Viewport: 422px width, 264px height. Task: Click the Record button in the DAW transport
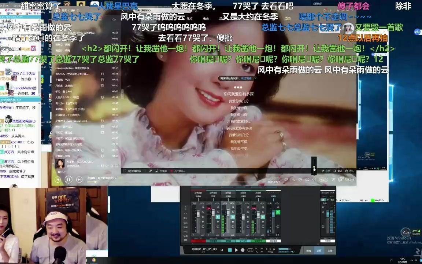[243, 250]
